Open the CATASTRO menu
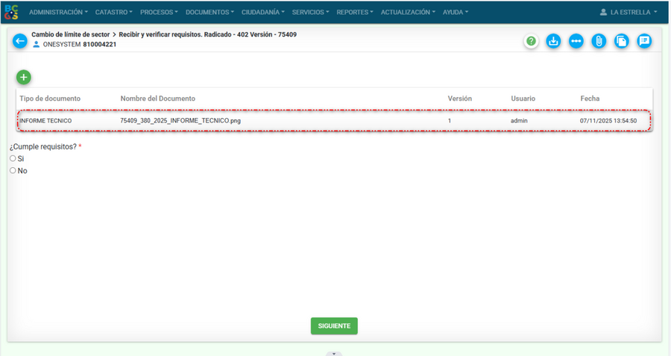Screen dimensions: 671x356 click(x=113, y=12)
